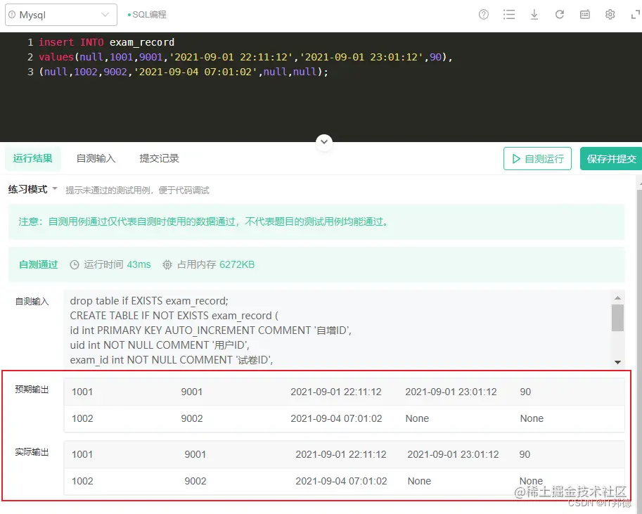Screen dimensions: 642x514
Task: Click the help question mark icon
Action: pyautogui.click(x=484, y=15)
